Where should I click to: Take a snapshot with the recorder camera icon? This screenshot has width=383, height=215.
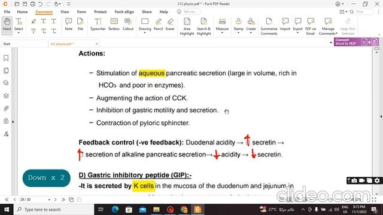click(x=354, y=180)
